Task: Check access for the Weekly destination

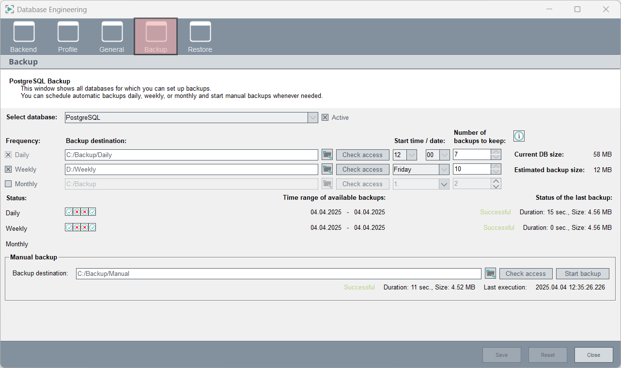Action: tap(363, 170)
